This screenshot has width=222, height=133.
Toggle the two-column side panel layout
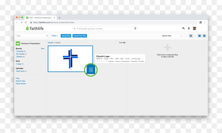[x=200, y=36]
